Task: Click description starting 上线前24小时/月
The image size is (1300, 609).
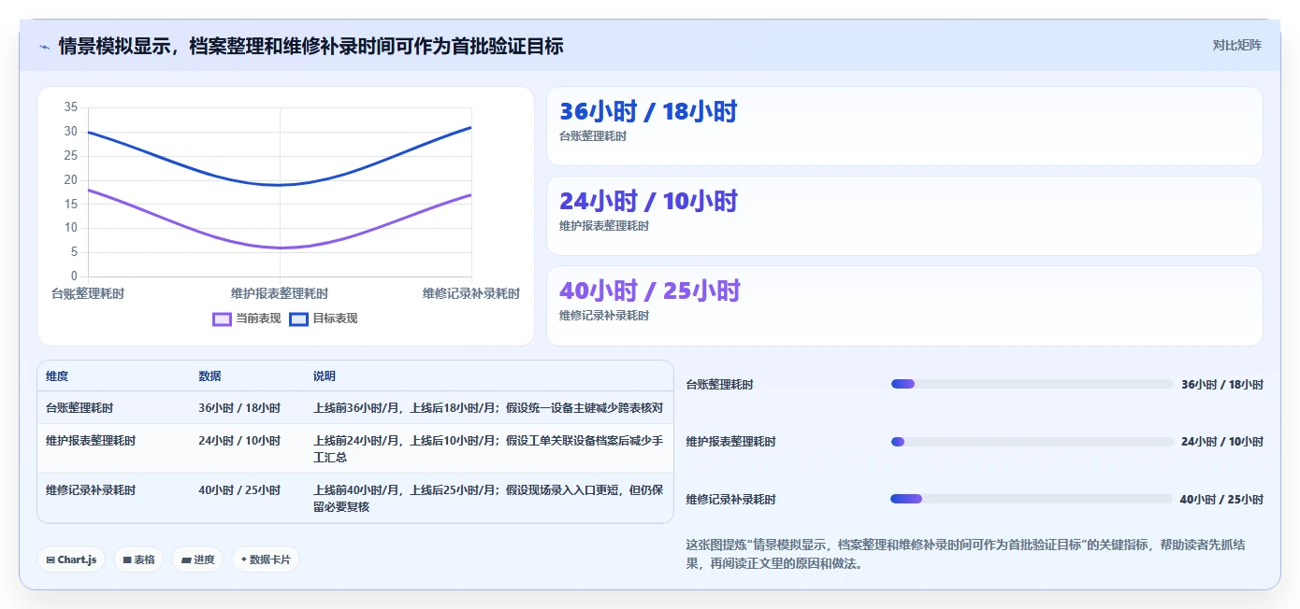Action: click(x=488, y=449)
